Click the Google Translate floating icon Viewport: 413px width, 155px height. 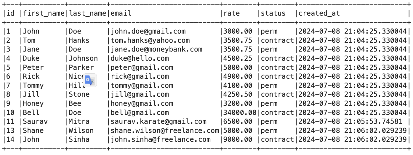(90, 80)
